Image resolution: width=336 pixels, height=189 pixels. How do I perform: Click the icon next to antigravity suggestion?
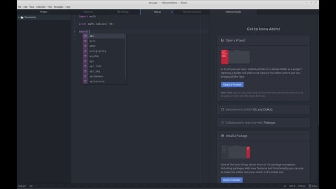pos(85,51)
